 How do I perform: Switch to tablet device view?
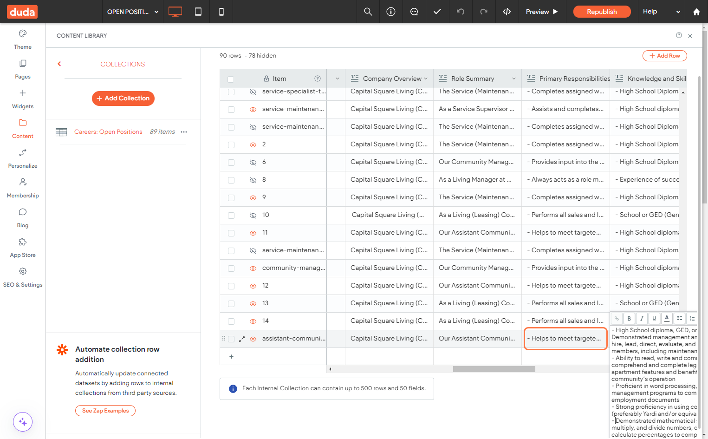click(198, 12)
